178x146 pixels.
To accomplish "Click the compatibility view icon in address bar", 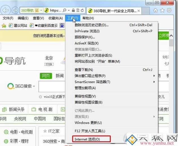I will (78, 10).
